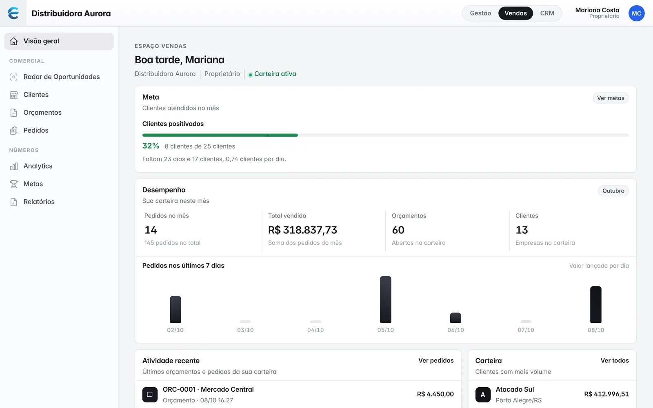
Task: Open the Visão geral home icon
Action: (x=14, y=41)
